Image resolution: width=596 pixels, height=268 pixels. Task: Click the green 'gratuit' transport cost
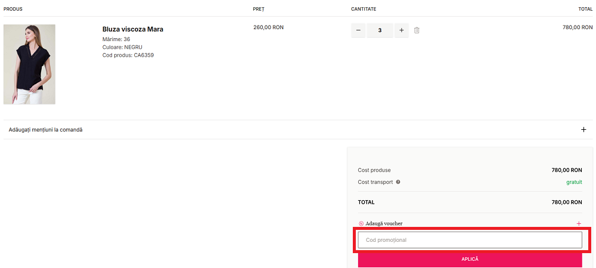click(573, 182)
